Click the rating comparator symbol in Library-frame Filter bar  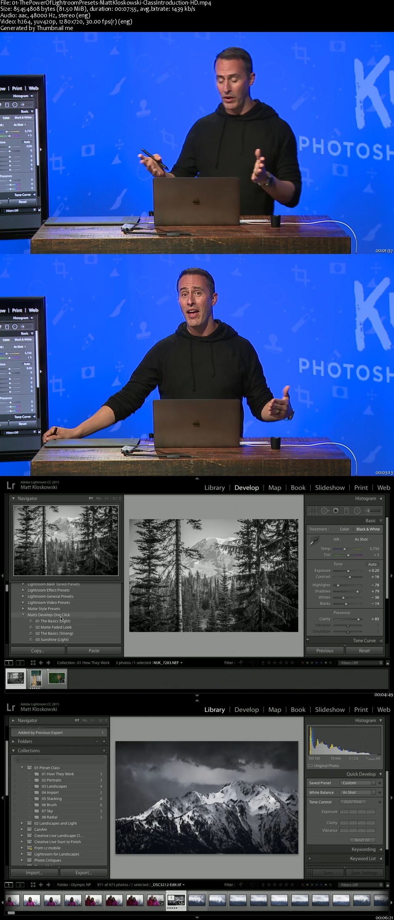pyautogui.click(x=263, y=885)
